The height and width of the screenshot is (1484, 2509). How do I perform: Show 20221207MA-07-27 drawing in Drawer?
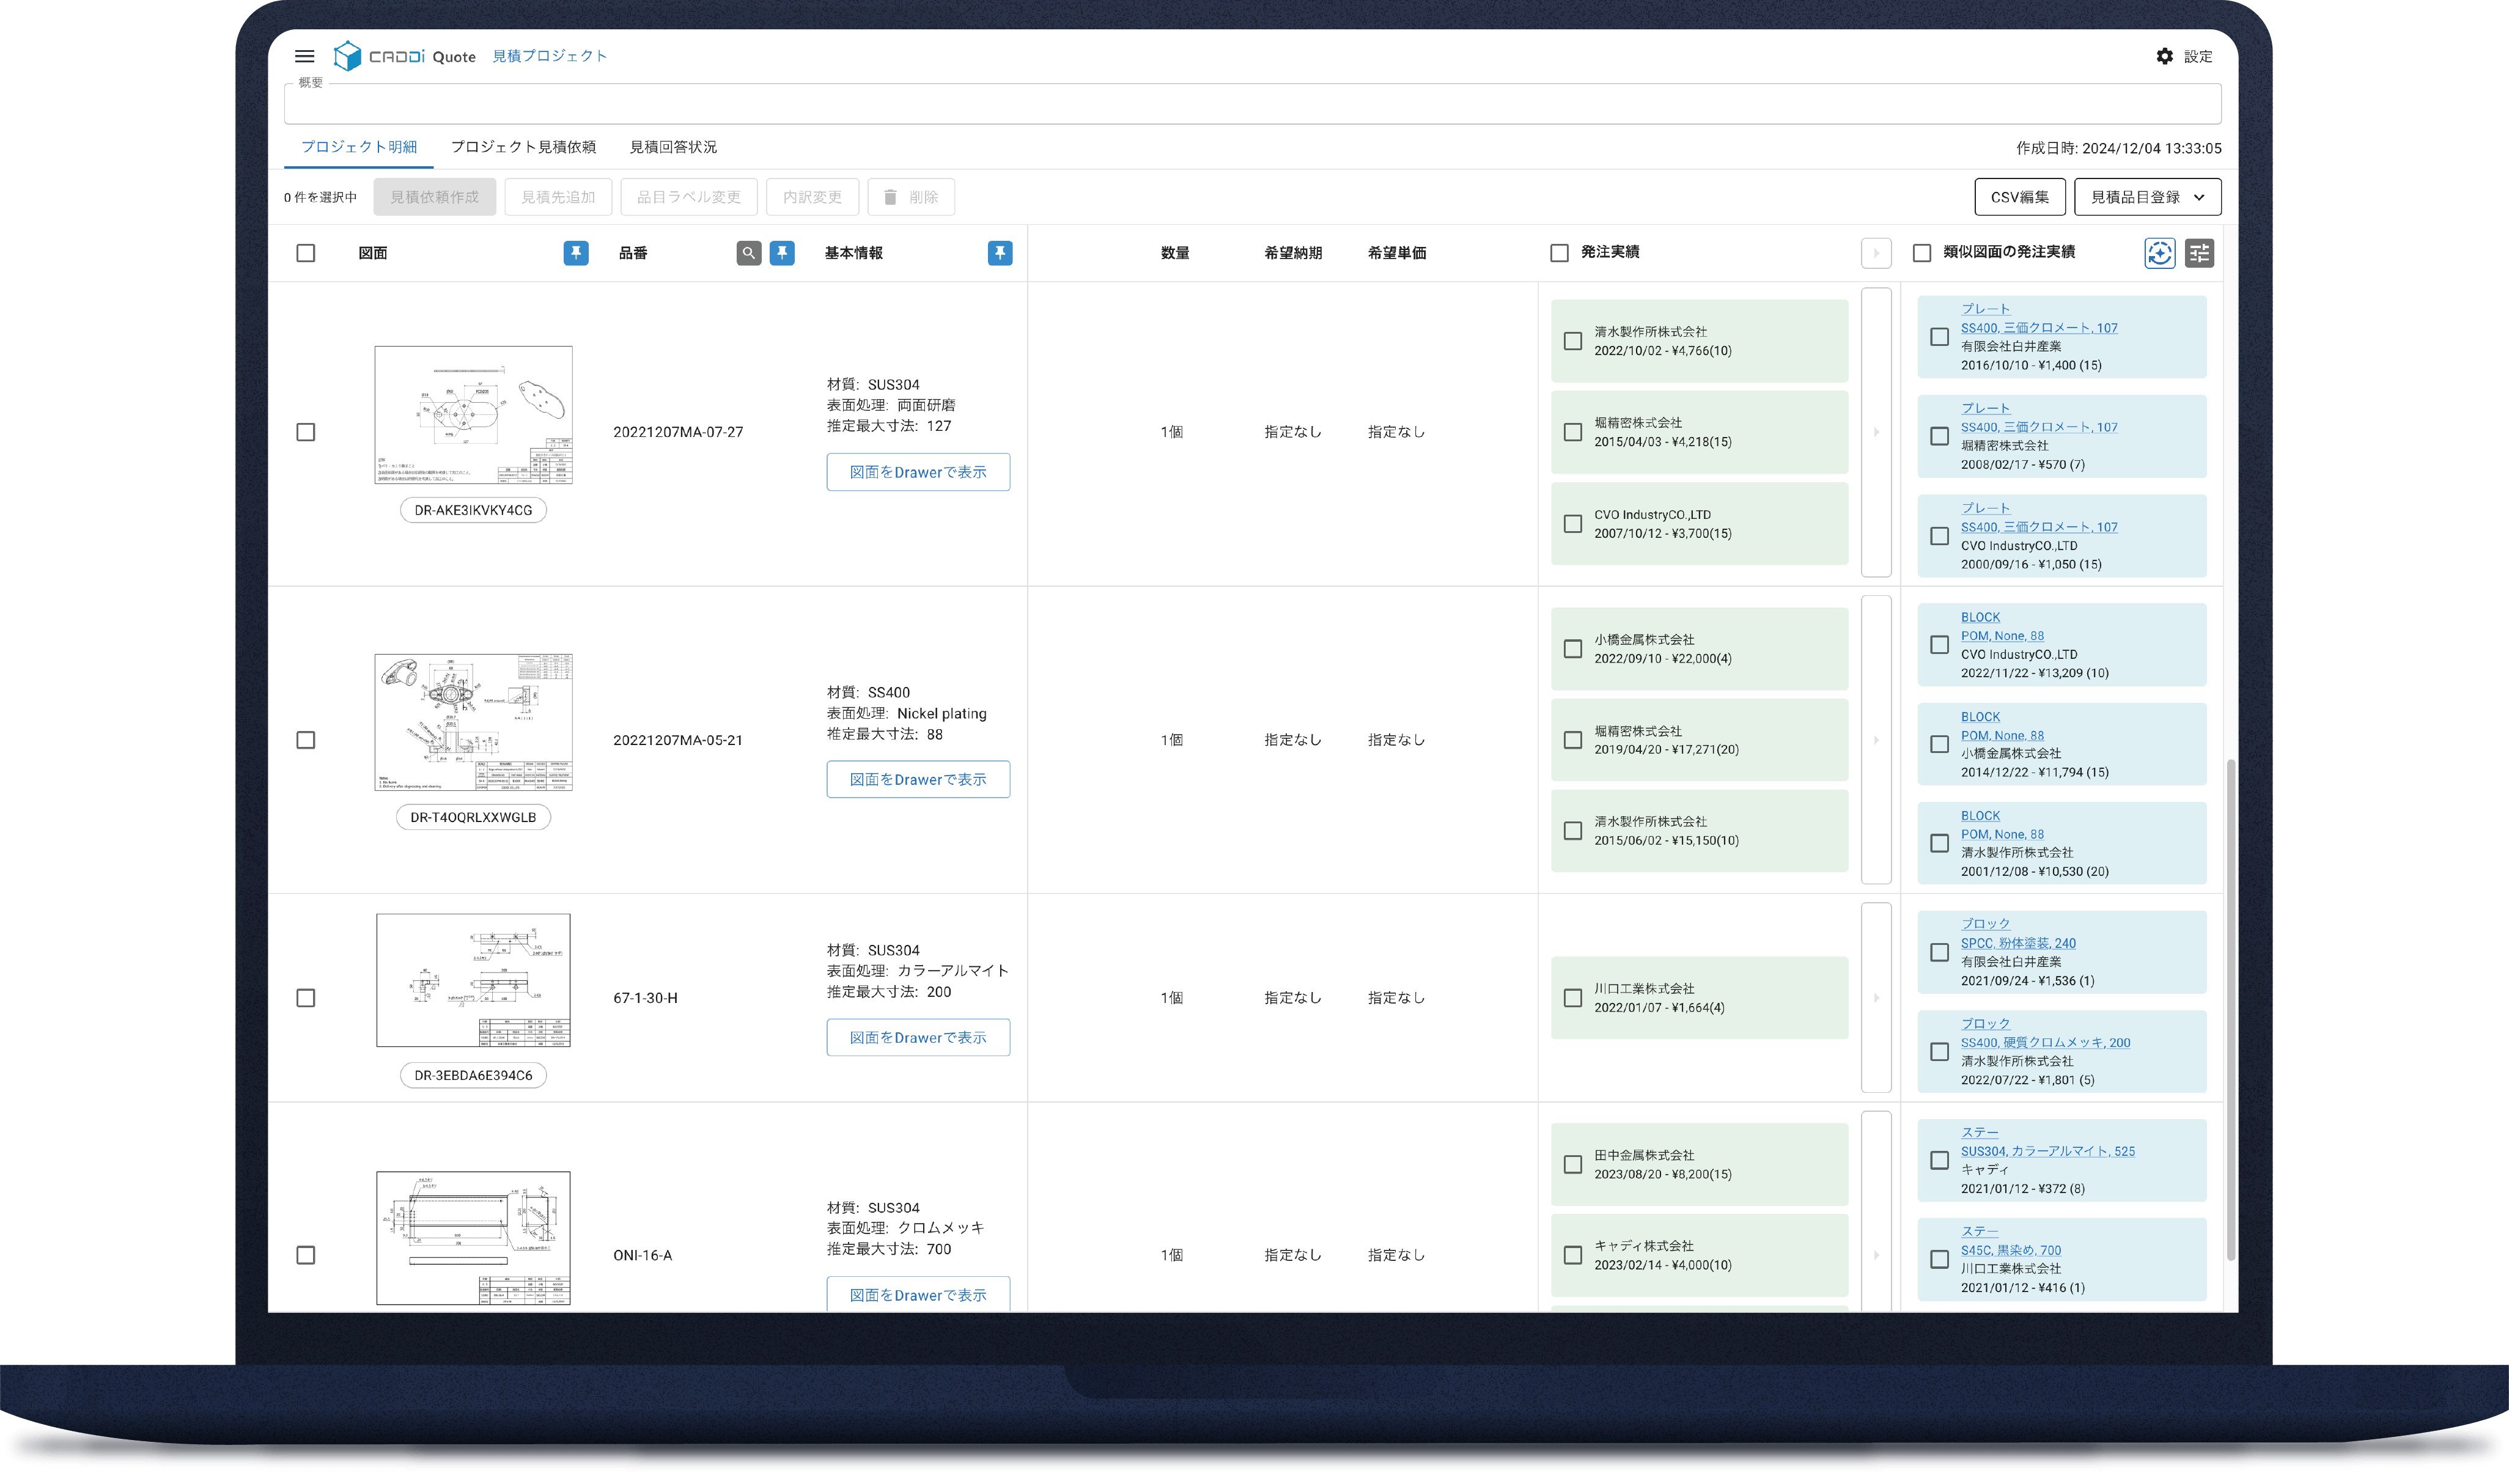pos(918,472)
